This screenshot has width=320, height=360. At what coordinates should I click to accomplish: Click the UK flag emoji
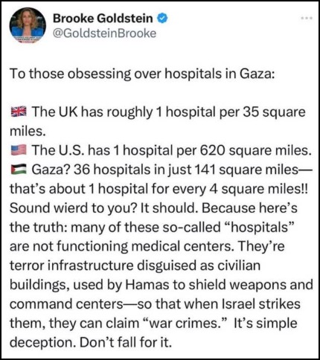19,112
